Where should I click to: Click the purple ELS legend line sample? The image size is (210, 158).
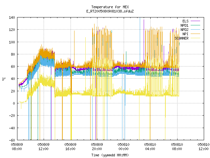coord(195,21)
